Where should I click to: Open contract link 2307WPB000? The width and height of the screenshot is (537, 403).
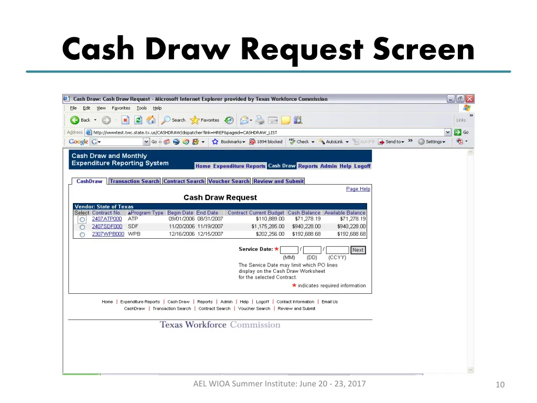[108, 234]
